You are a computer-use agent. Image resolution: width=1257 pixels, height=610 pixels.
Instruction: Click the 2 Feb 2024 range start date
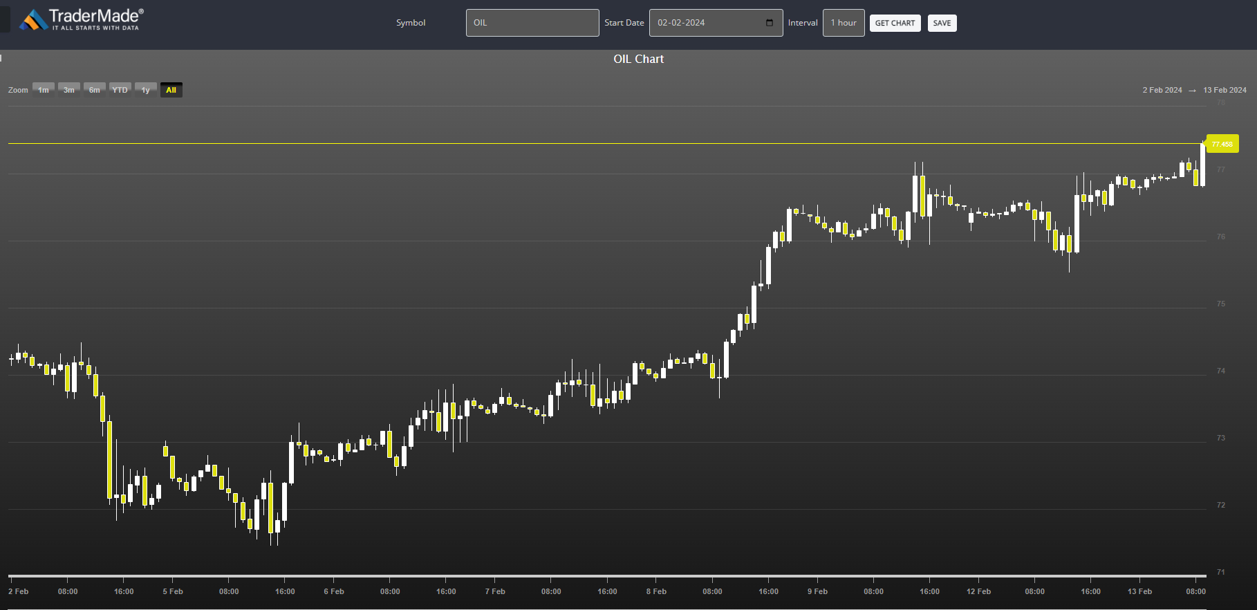(x=1162, y=90)
